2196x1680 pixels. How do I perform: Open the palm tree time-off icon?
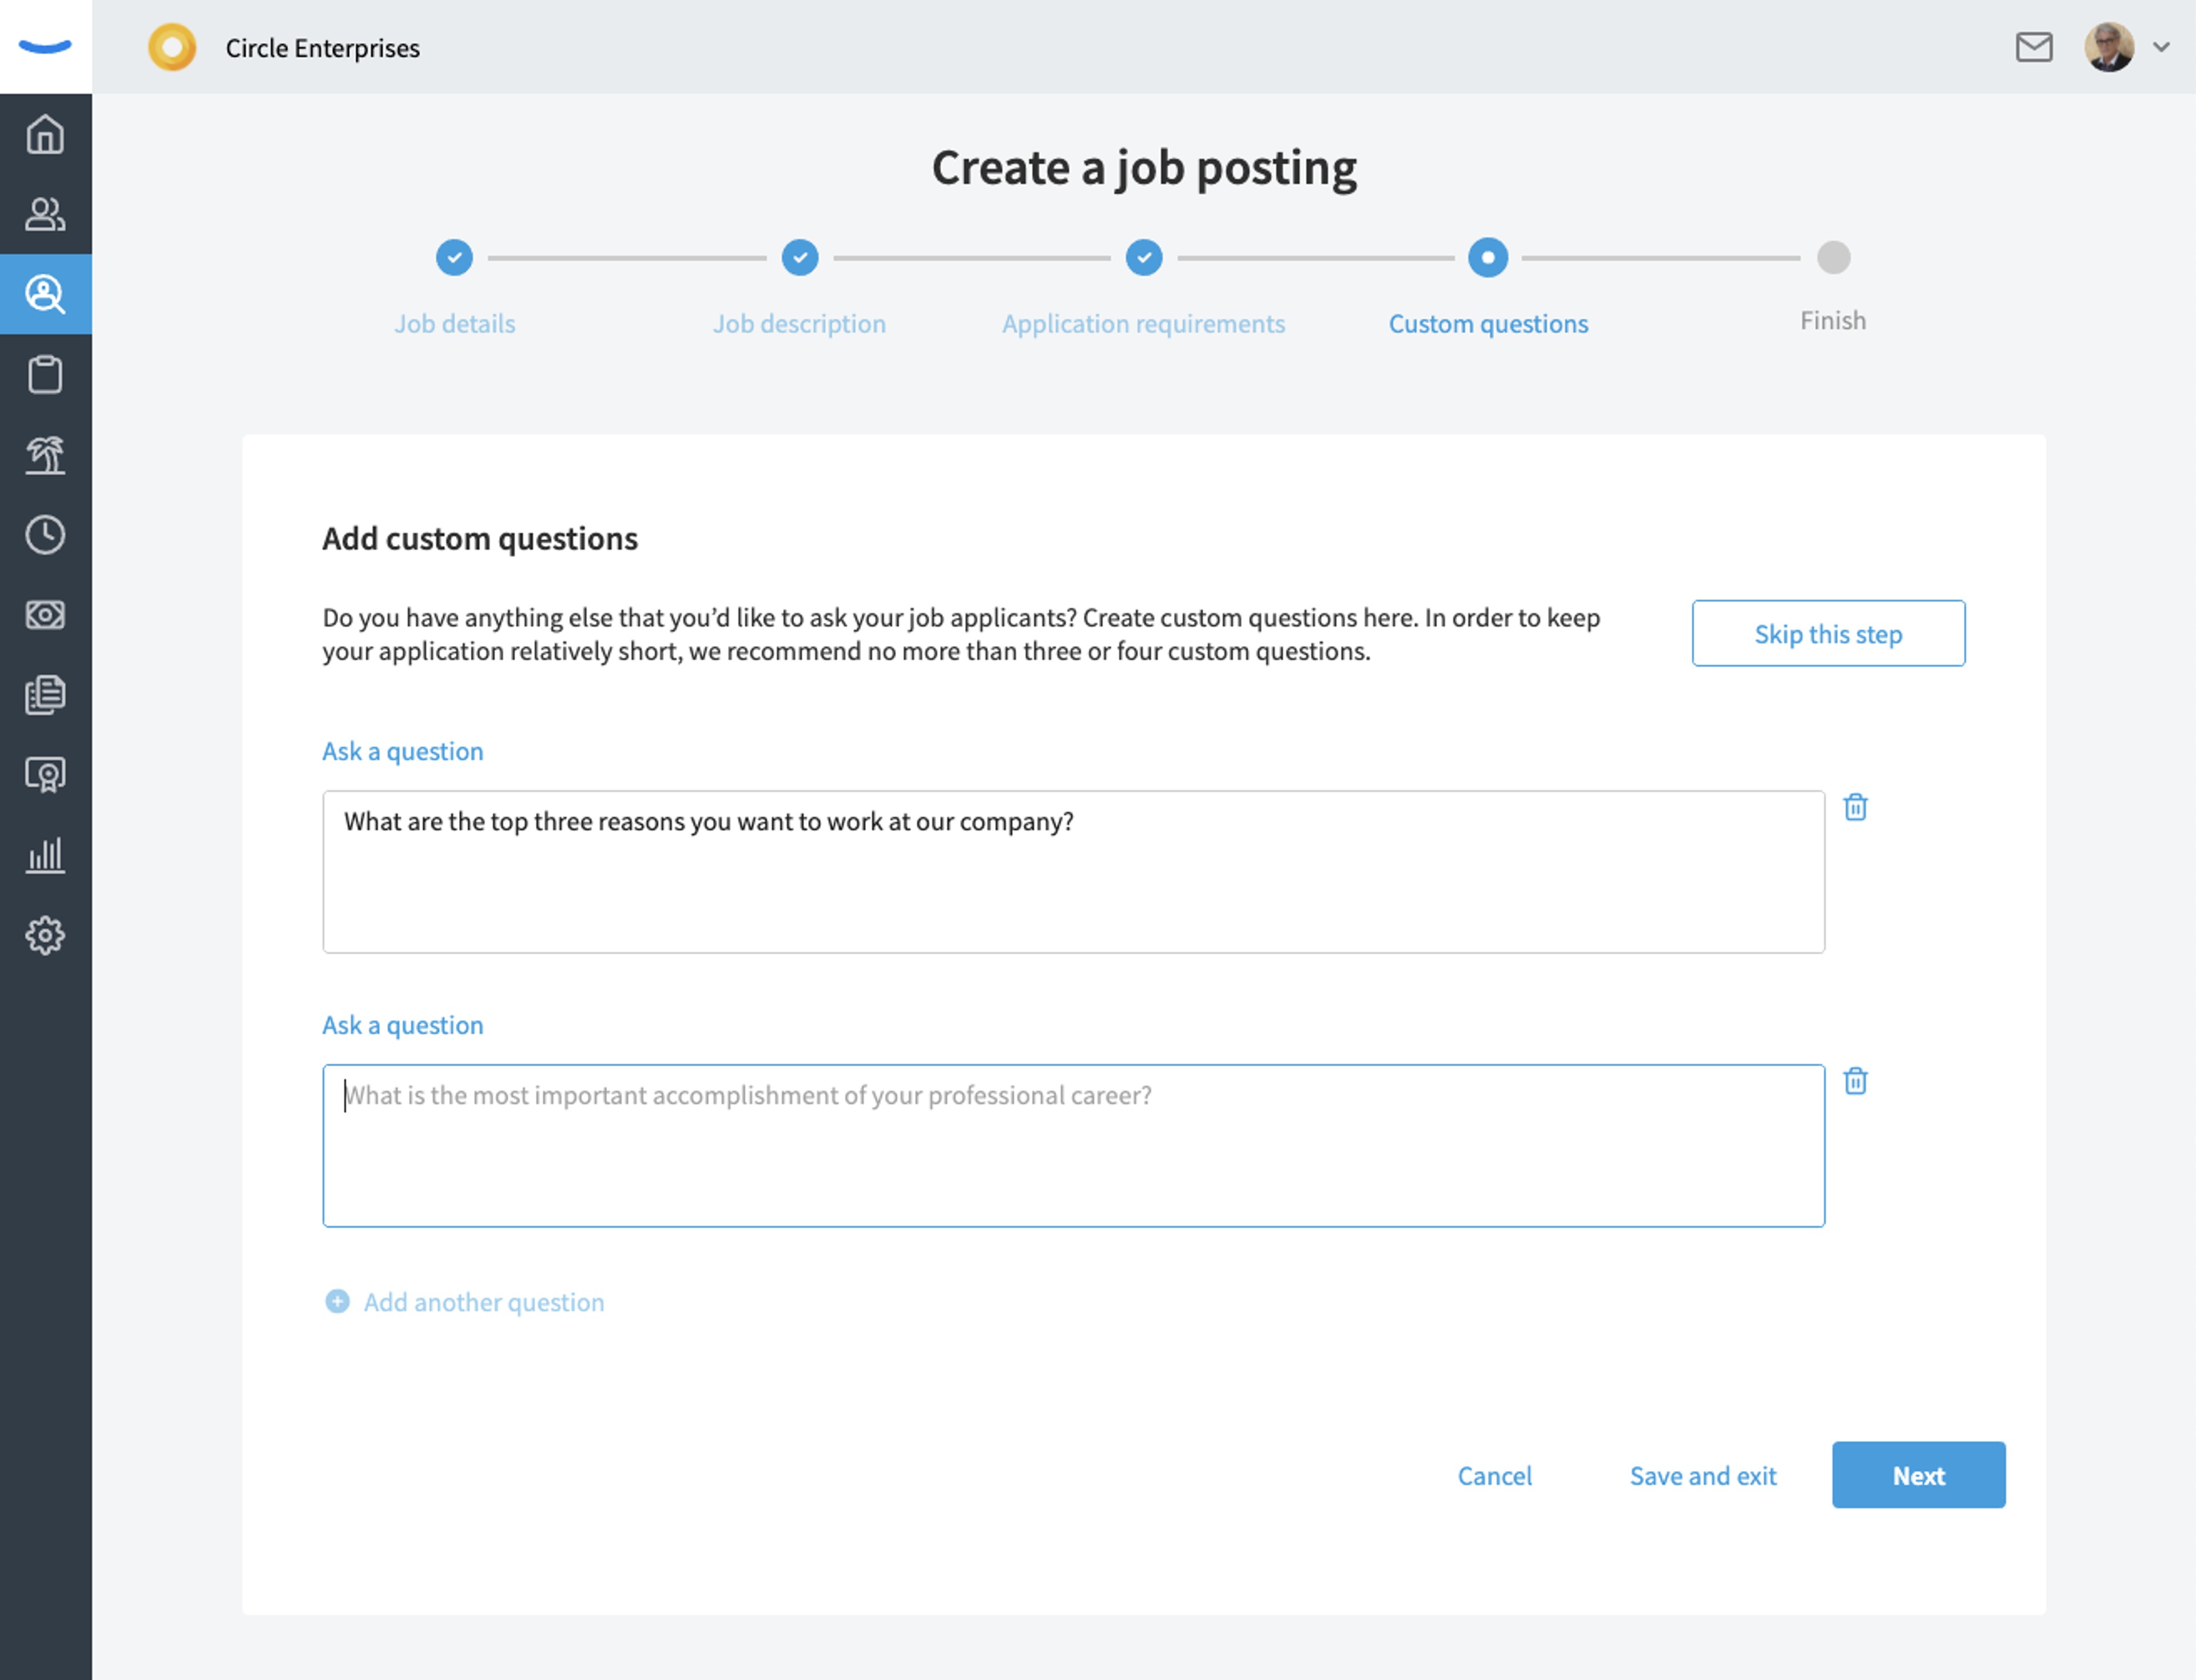point(45,455)
